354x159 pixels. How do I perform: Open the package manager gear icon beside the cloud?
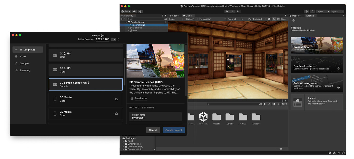140,11
